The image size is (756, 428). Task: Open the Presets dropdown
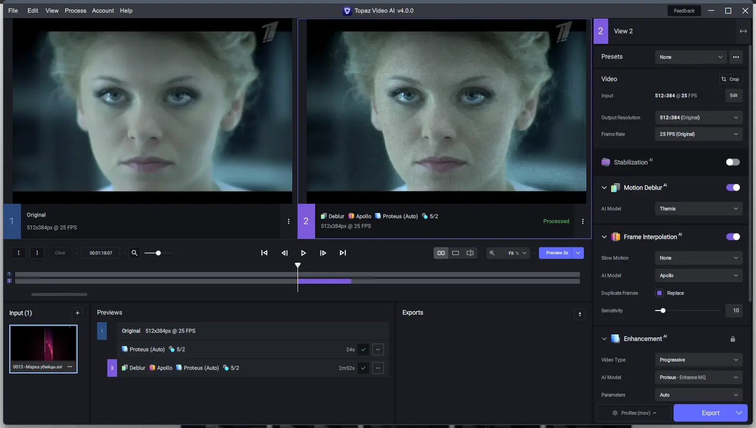691,57
